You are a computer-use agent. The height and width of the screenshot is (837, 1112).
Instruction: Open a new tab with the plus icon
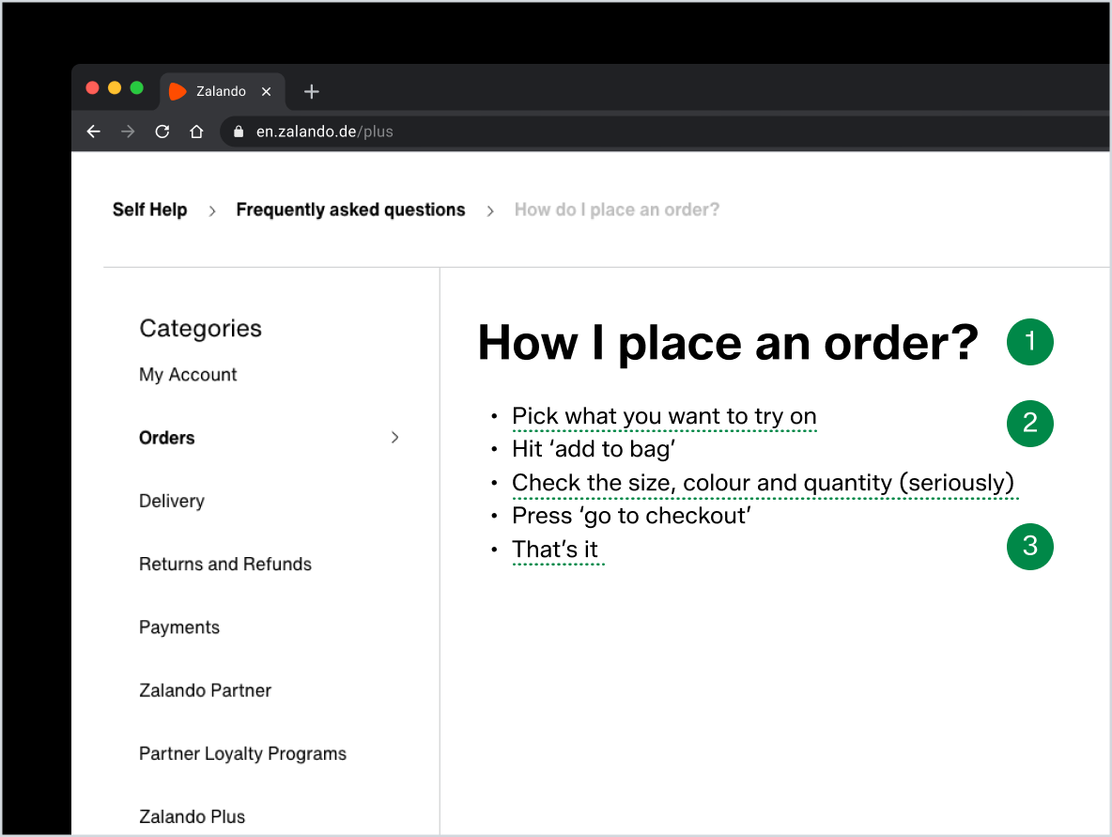tap(312, 91)
